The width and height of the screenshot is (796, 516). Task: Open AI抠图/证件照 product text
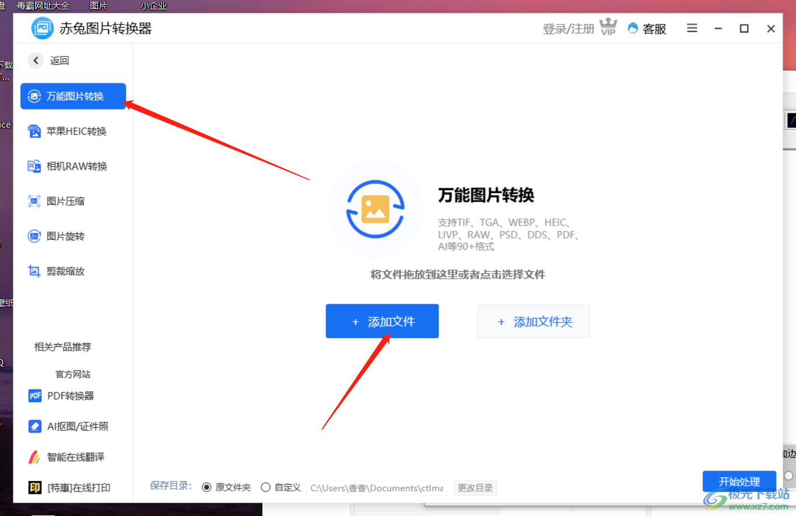78,426
